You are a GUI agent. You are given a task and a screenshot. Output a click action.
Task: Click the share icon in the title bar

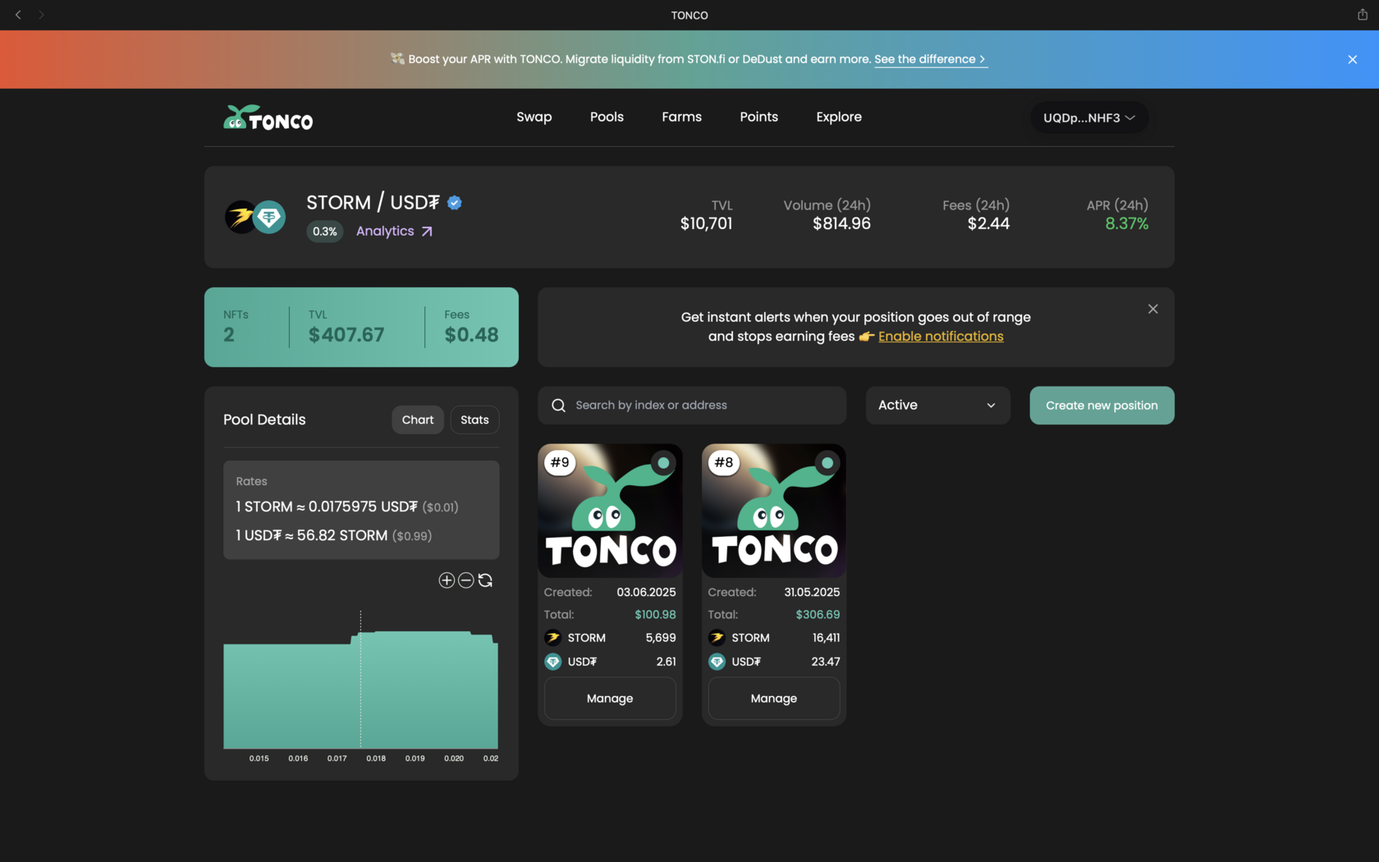[x=1363, y=15]
